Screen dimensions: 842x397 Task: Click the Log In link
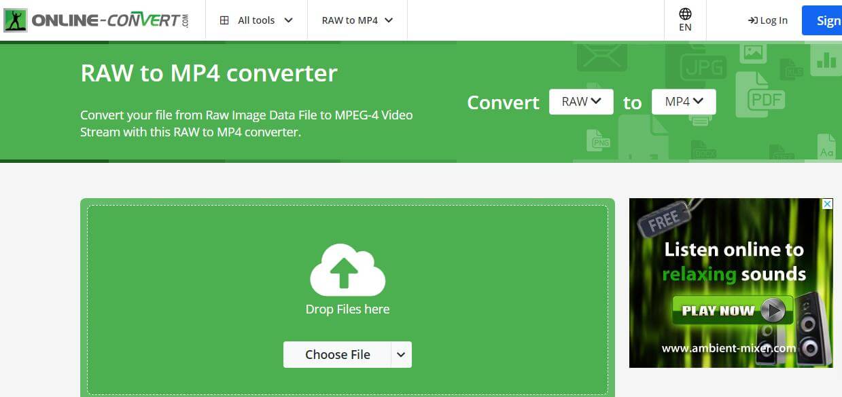pos(767,20)
